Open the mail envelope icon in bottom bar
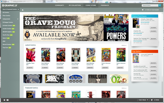This screenshot has height=103, width=164. 7,100
